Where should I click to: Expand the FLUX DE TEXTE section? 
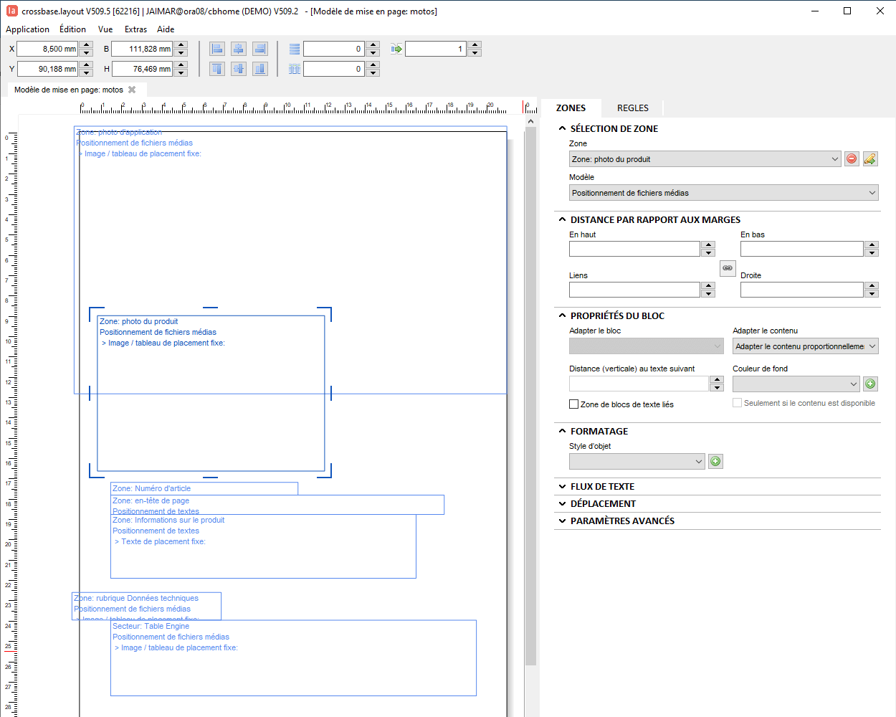click(563, 486)
